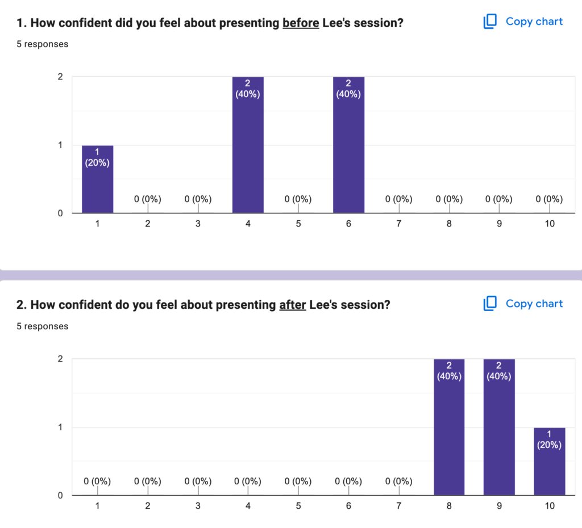Viewport: 582px width, 528px height.
Task: Click the "0 (0%)" label above rating 7 in question 2
Action: pyautogui.click(x=398, y=481)
